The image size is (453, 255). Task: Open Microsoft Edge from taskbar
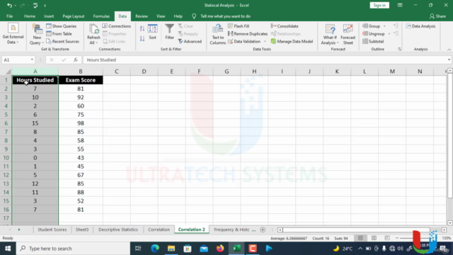pyautogui.click(x=155, y=249)
